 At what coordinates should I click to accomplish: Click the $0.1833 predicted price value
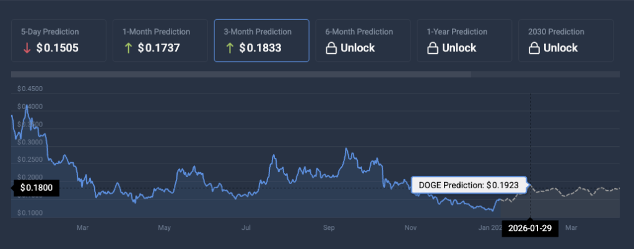coord(260,48)
